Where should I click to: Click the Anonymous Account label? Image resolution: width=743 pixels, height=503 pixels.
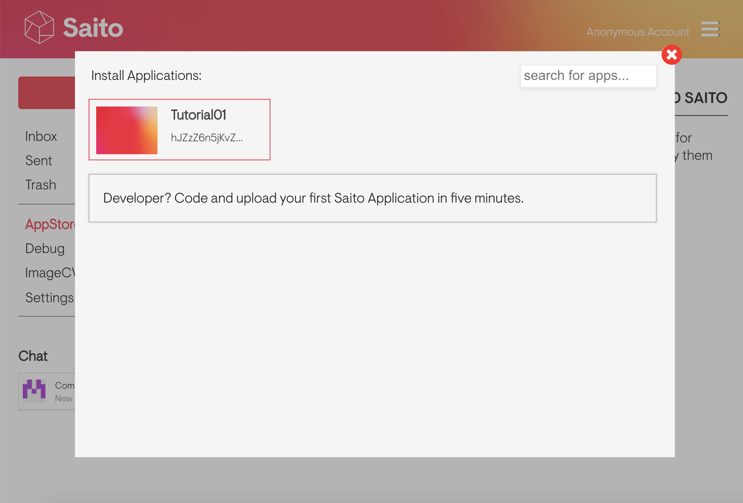point(637,32)
